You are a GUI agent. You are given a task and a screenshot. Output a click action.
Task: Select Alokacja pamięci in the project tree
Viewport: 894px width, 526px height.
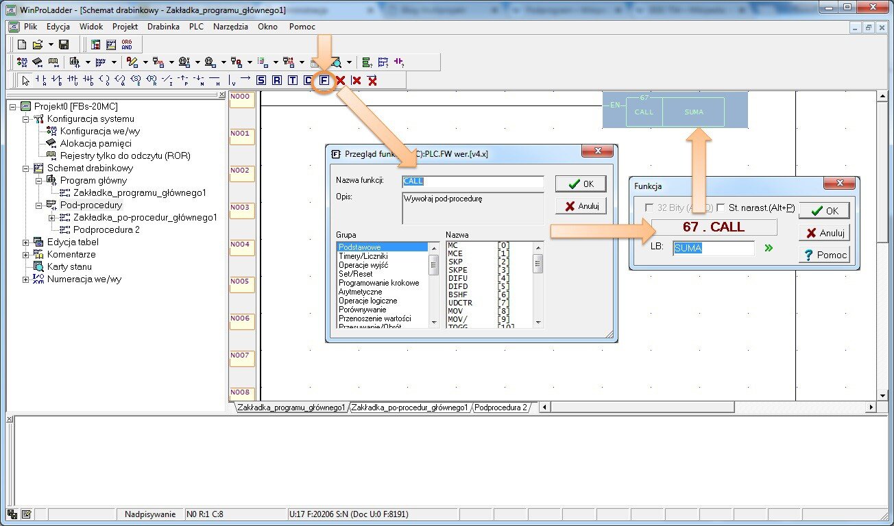(x=95, y=143)
